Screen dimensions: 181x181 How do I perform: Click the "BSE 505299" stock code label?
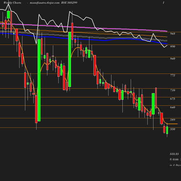point(69,3)
